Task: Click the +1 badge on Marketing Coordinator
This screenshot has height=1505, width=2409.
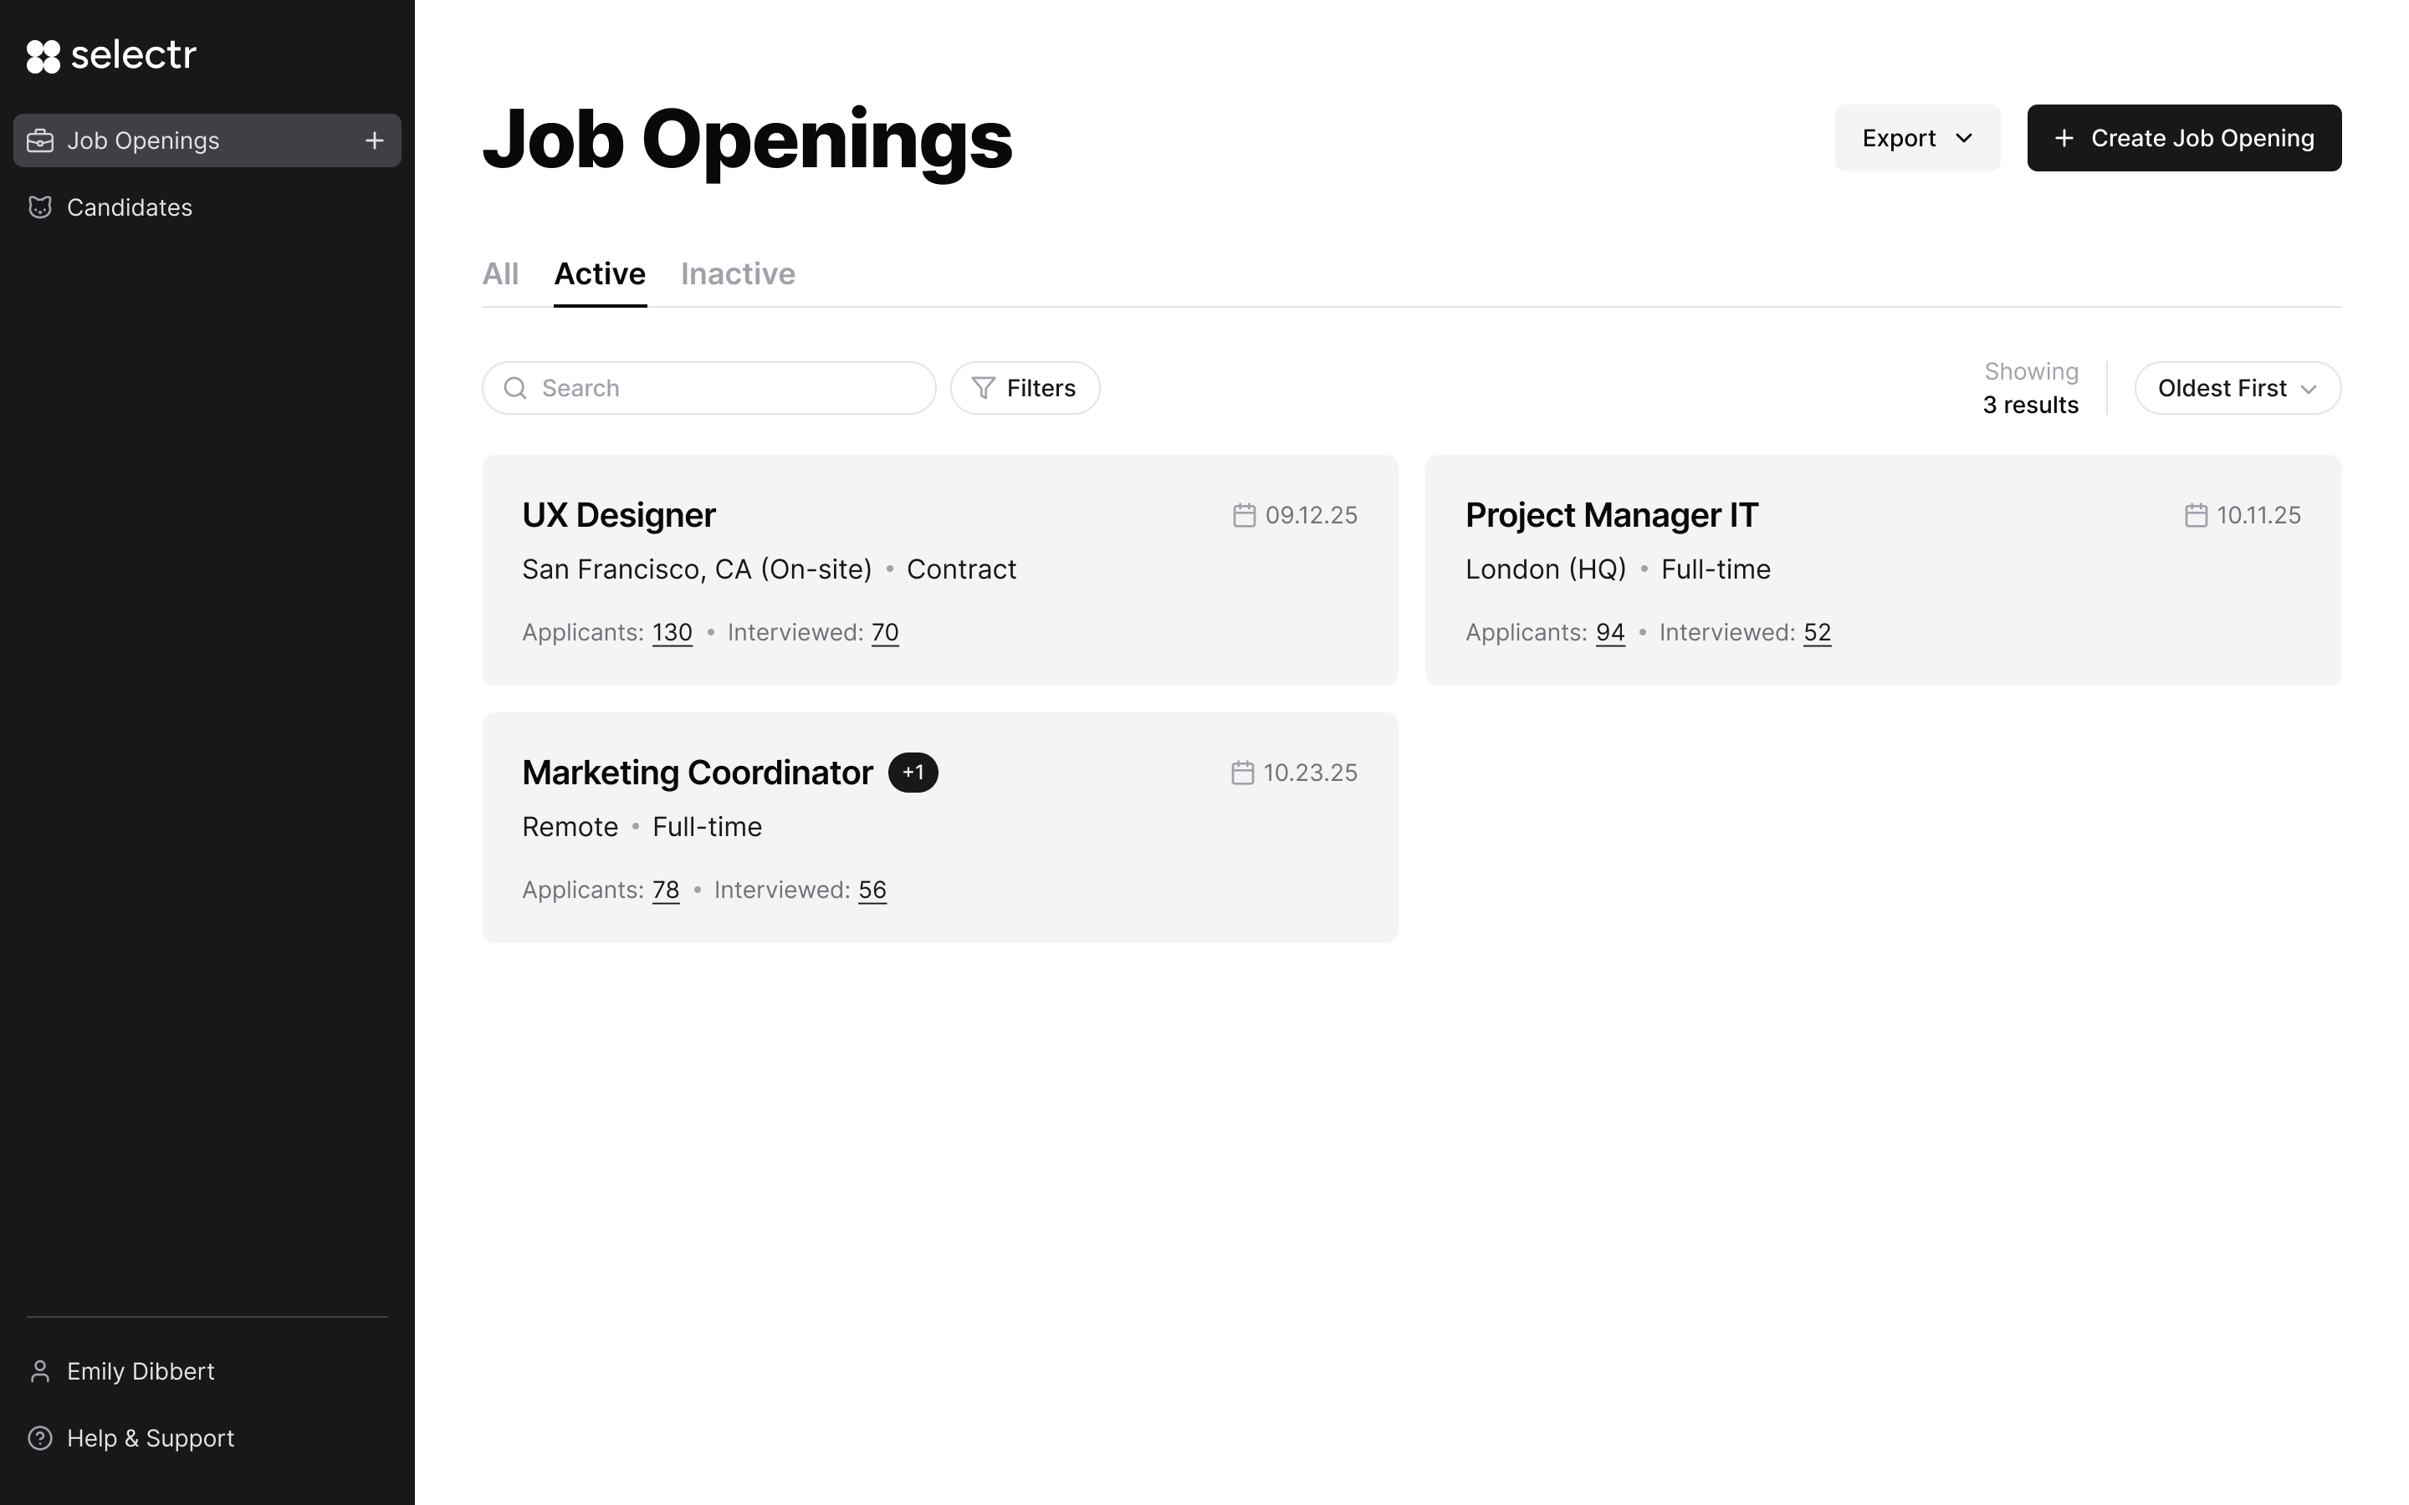Action: (x=913, y=773)
